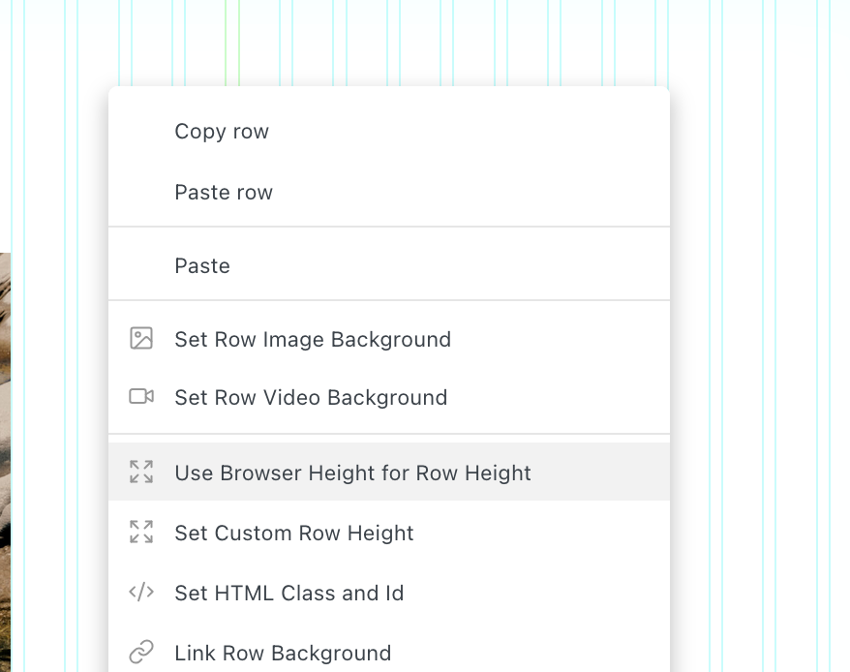Open Set Row Image Background option
This screenshot has width=850, height=672.
coord(389,339)
